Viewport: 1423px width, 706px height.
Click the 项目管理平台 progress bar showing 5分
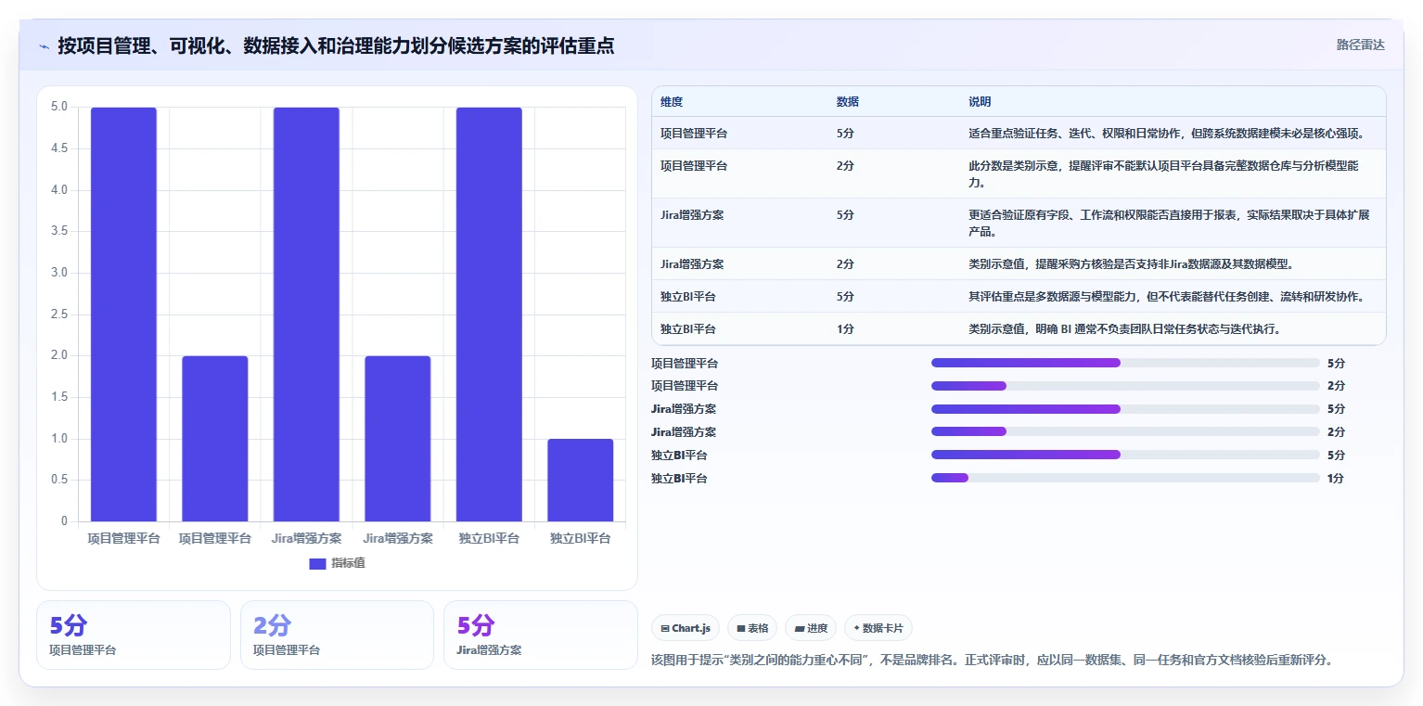[x=1125, y=363]
